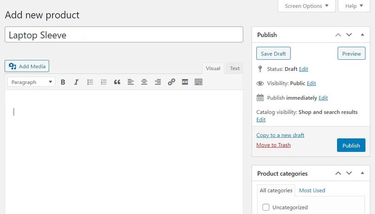Align text left
This screenshot has height=214, width=375.
130,82
